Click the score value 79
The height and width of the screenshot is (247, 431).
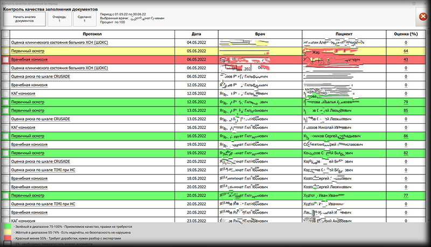click(406, 102)
